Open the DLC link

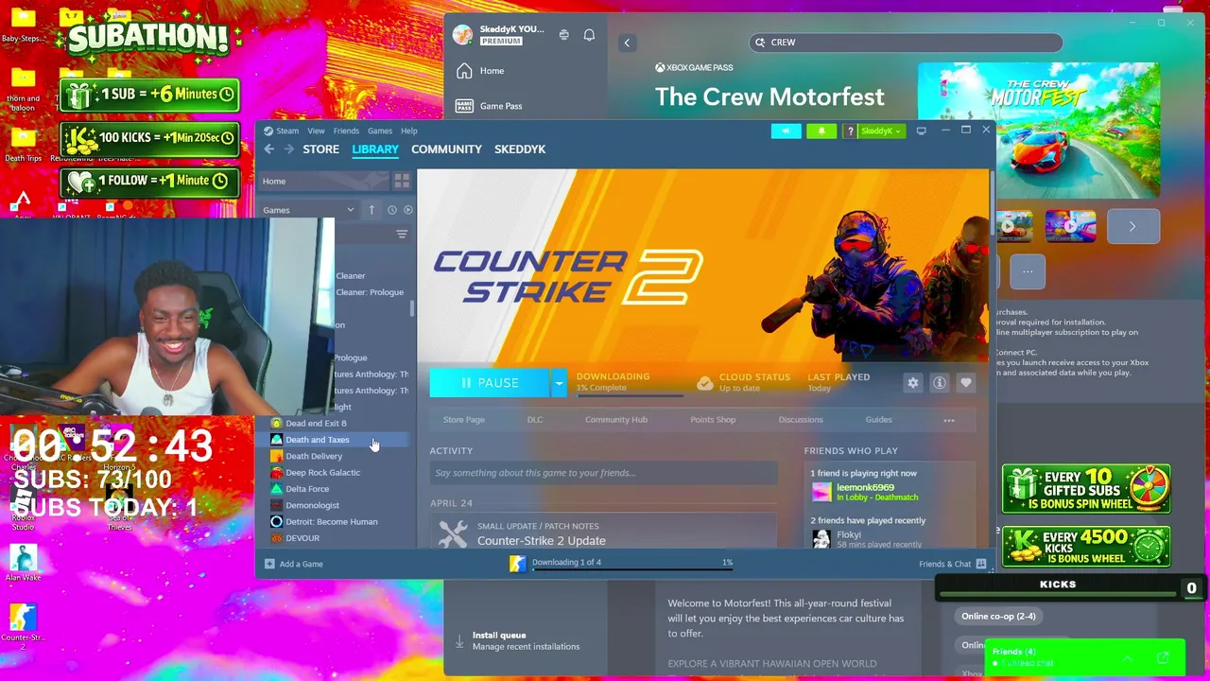tap(535, 420)
